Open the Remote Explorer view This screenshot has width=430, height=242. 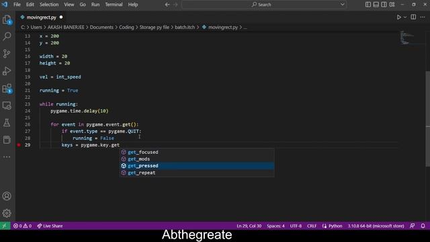[x=7, y=106]
